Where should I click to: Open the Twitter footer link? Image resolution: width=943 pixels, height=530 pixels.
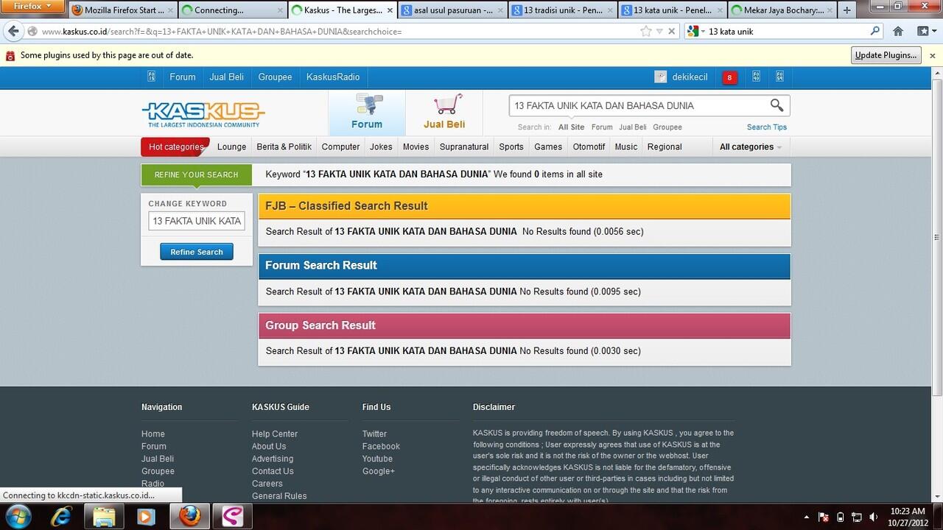(374, 434)
